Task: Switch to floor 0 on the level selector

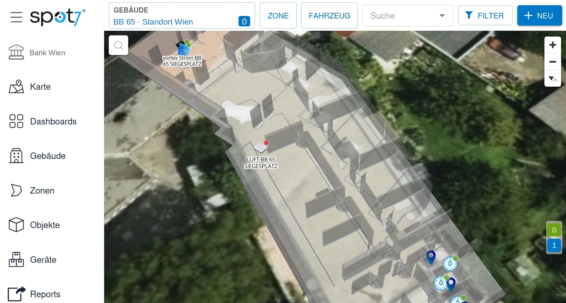Action: (554, 230)
